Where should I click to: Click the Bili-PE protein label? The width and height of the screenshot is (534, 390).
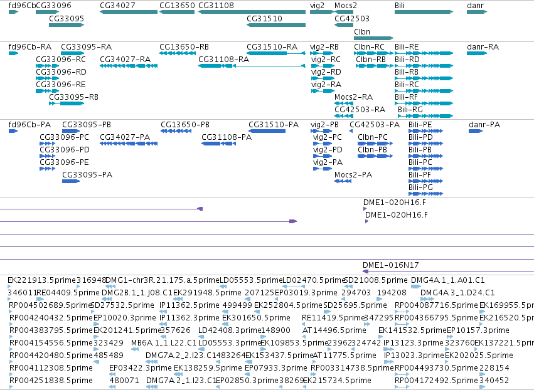click(x=420, y=125)
